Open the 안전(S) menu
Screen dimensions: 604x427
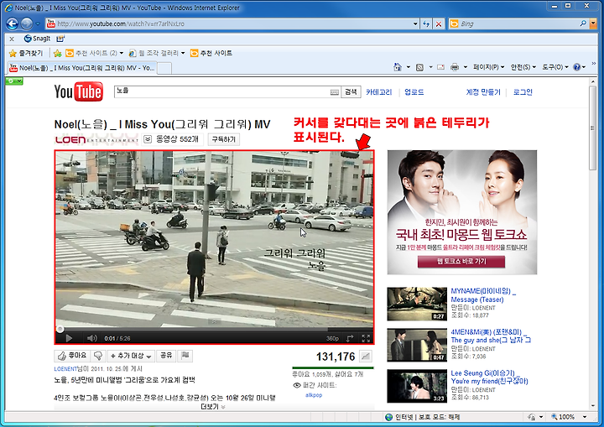pyautogui.click(x=523, y=67)
